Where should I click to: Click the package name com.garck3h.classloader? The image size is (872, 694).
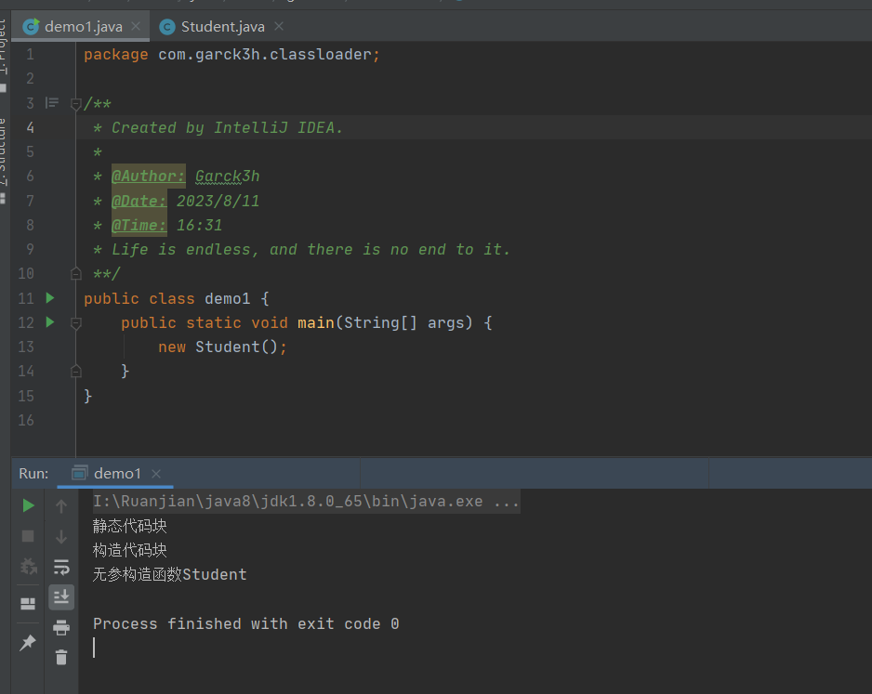265,55
